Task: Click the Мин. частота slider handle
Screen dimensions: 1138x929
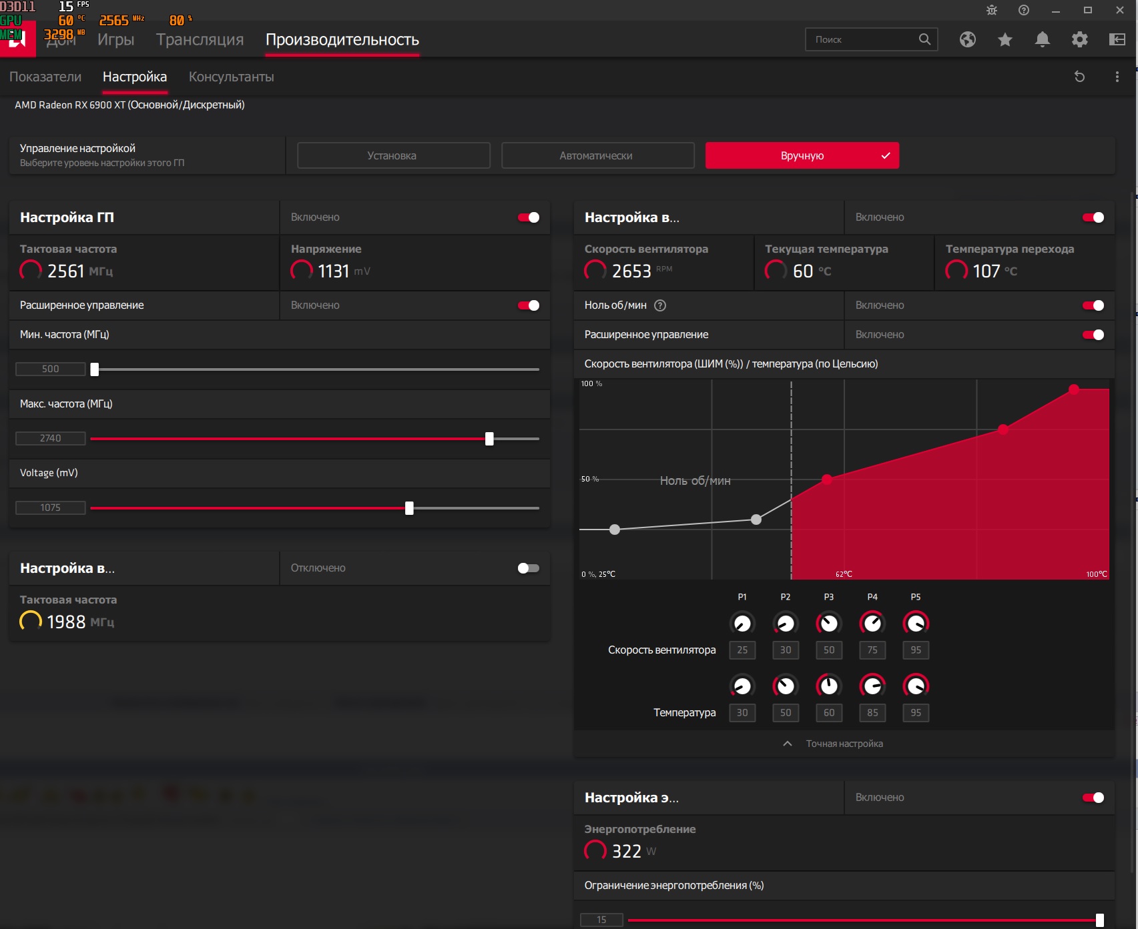Action: click(x=95, y=369)
